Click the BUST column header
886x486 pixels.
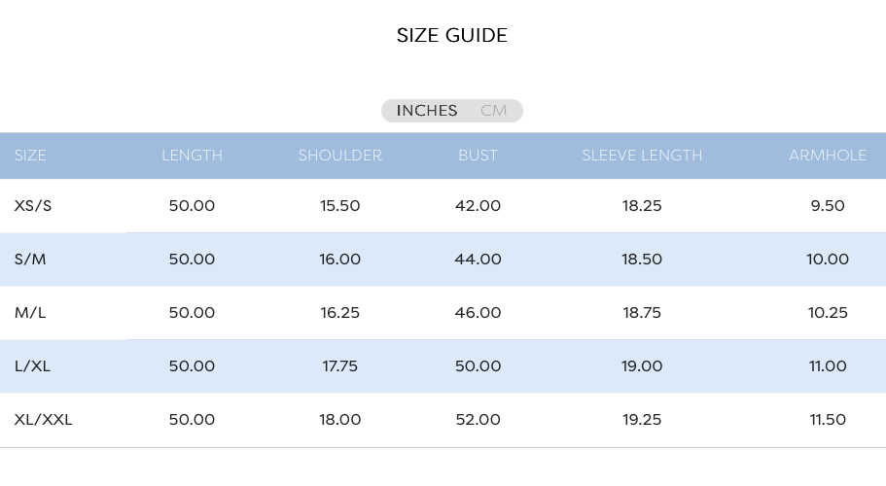coord(478,156)
